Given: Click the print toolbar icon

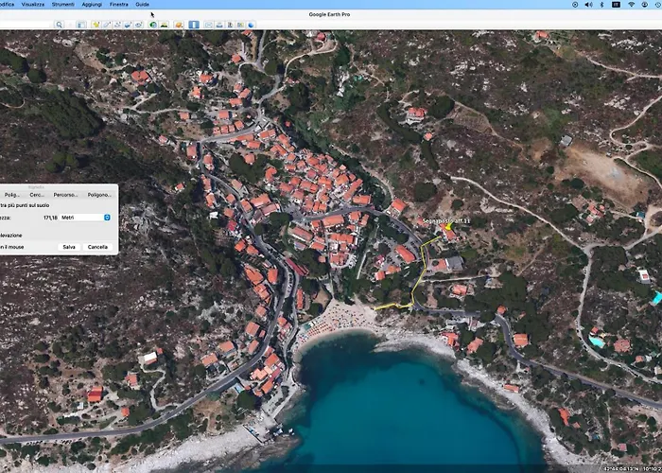Looking at the screenshot, I should (x=219, y=24).
